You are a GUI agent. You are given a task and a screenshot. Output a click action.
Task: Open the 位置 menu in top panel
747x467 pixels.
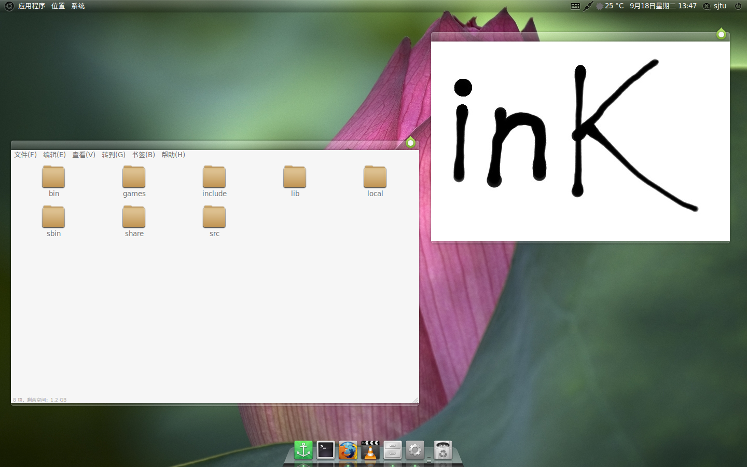[x=58, y=6]
